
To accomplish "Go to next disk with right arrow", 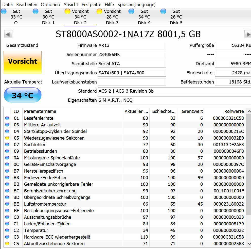I will [x=248, y=34].
